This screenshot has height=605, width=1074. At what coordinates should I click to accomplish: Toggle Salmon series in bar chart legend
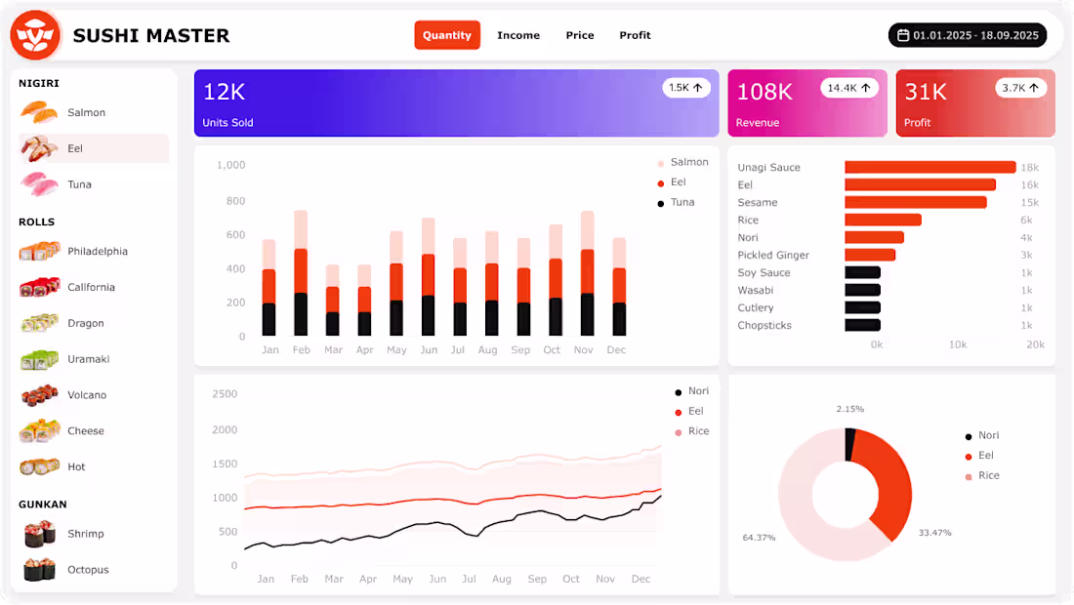[x=682, y=162]
